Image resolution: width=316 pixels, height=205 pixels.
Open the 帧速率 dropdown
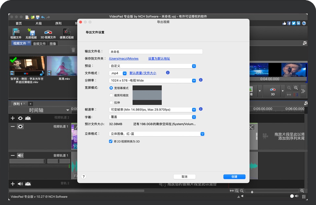point(194,110)
